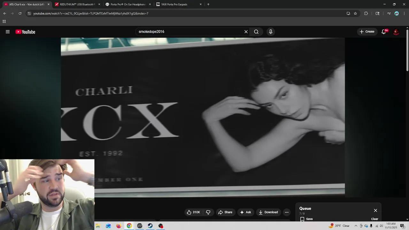The width and height of the screenshot is (409, 230).
Task: Open the YouTube hamburger guide menu
Action: coord(8,32)
